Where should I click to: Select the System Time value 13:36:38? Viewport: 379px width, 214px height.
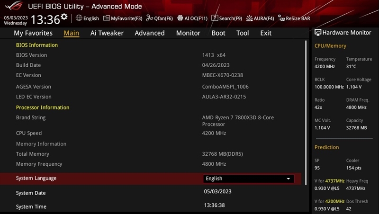click(215, 205)
